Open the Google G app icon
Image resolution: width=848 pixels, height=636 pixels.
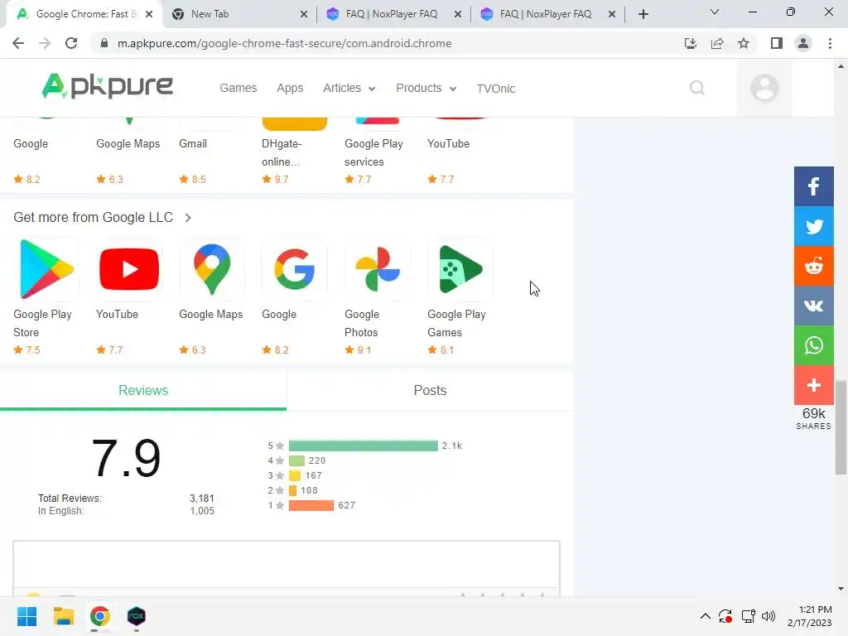coord(295,269)
